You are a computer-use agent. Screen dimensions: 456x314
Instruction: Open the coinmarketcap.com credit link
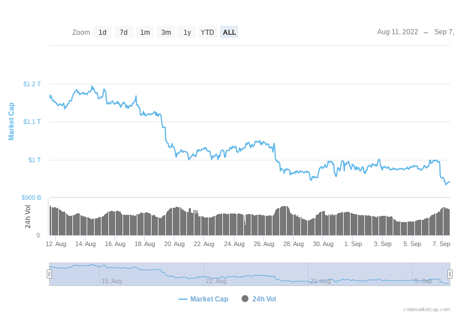[426, 309]
